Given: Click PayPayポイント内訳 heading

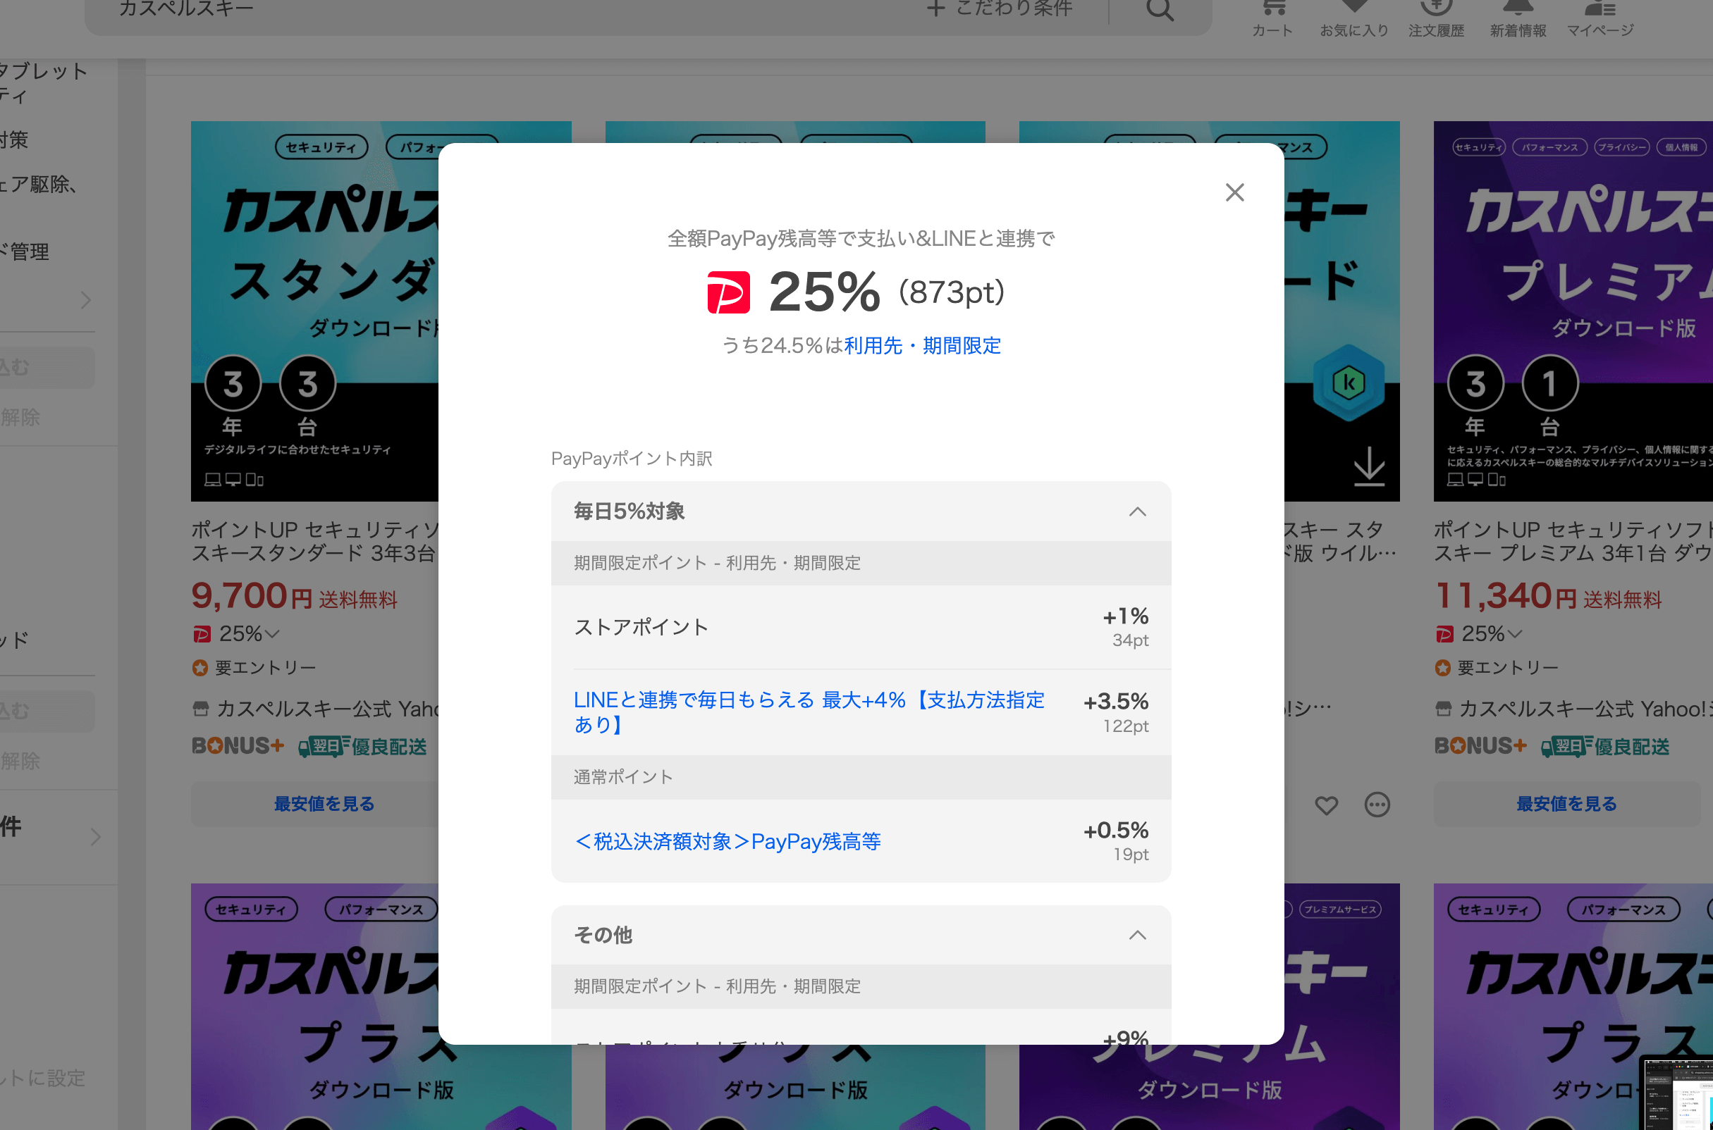Looking at the screenshot, I should 632,459.
